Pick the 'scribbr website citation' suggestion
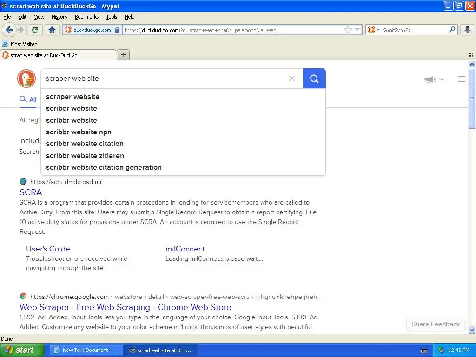 coord(183,144)
